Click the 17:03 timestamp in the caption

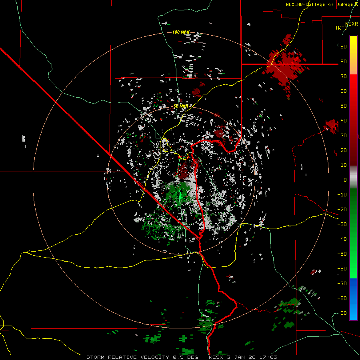pos(268,357)
